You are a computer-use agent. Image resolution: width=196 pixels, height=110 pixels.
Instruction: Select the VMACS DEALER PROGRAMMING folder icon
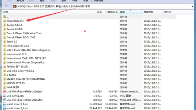(5, 79)
